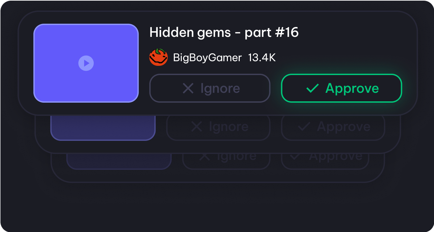Ignore the Hidden gems submission
The width and height of the screenshot is (434, 232).
210,88
